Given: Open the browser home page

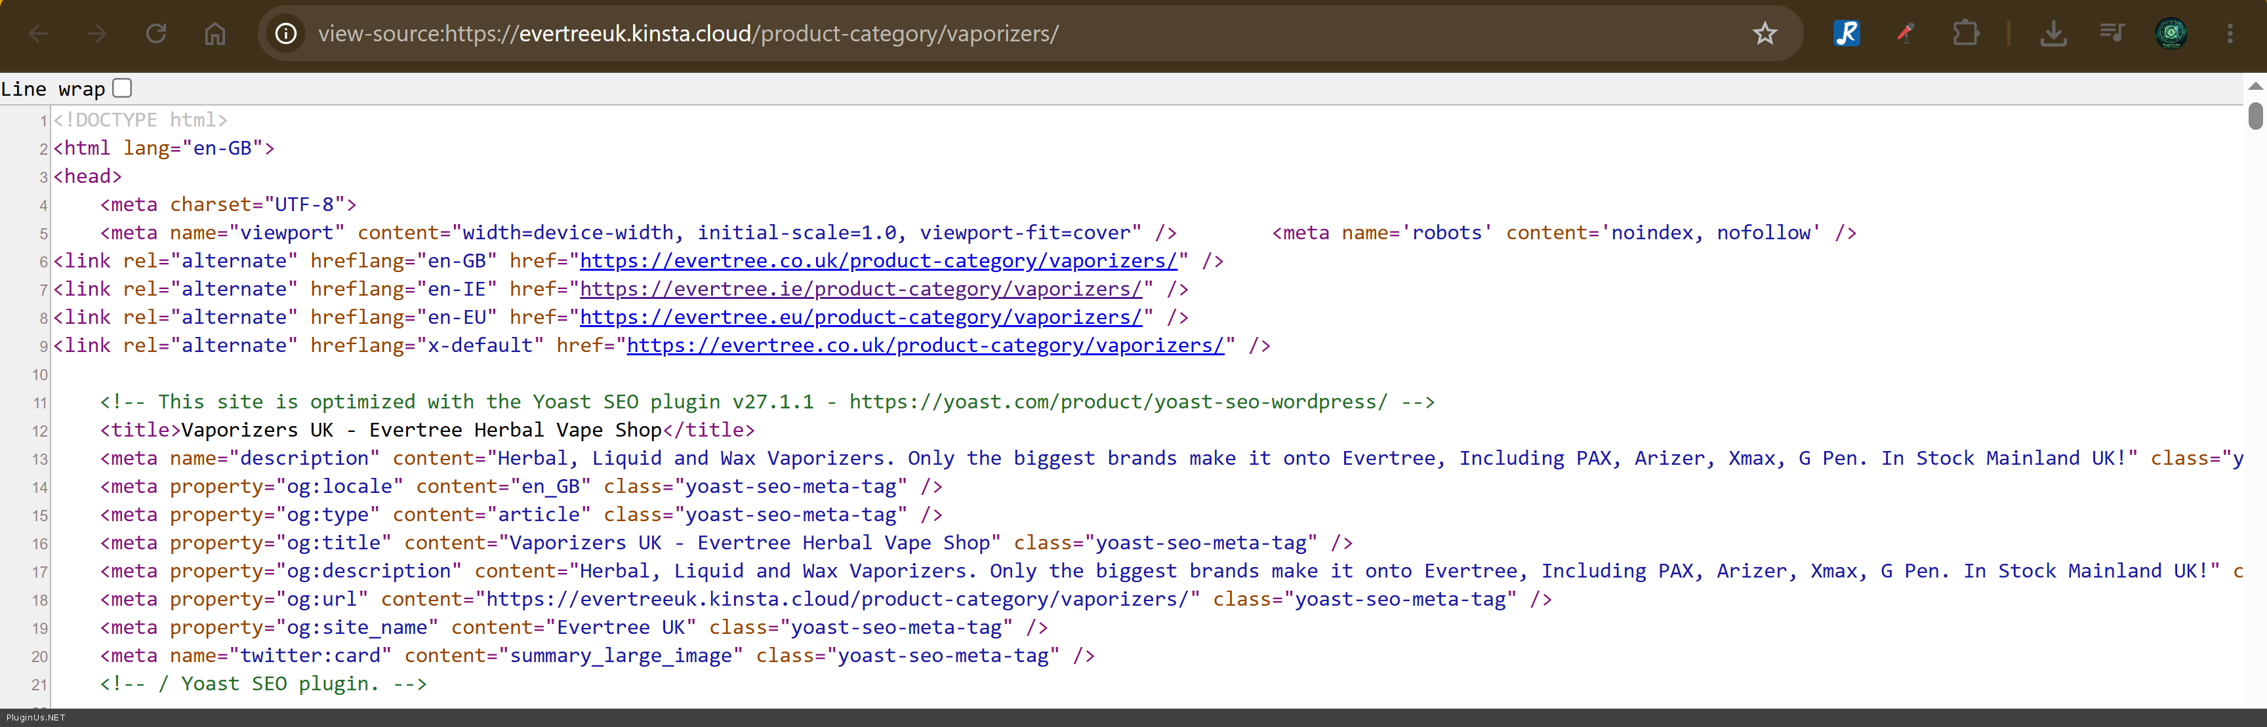Looking at the screenshot, I should pyautogui.click(x=214, y=33).
